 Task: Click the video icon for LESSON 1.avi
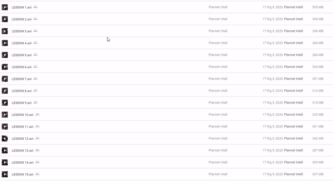tap(5, 7)
